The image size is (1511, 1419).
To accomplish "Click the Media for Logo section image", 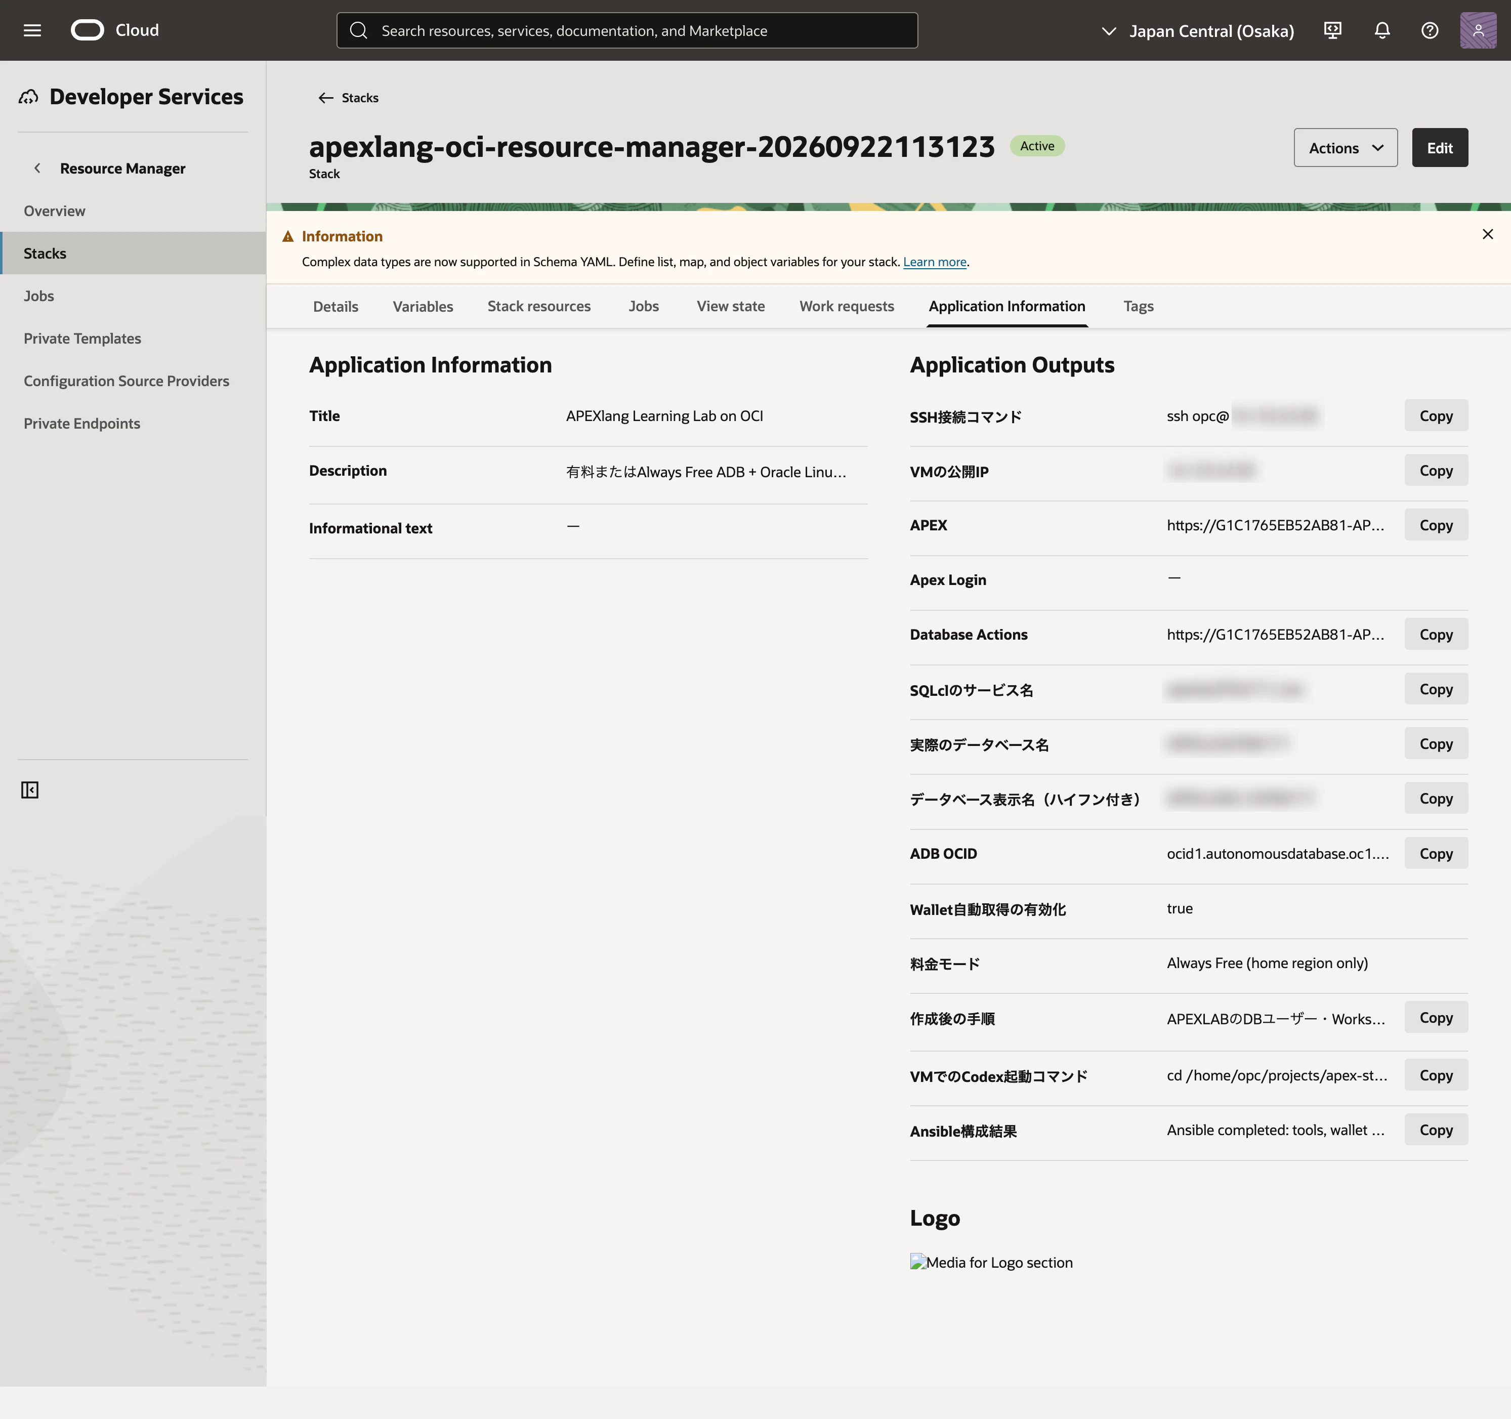I will pyautogui.click(x=991, y=1263).
